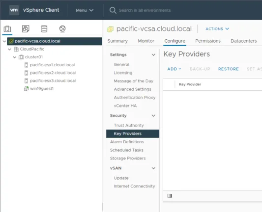This screenshot has width=262, height=212.
Task: Click the column selector icon below the table
Action: coord(170,196)
